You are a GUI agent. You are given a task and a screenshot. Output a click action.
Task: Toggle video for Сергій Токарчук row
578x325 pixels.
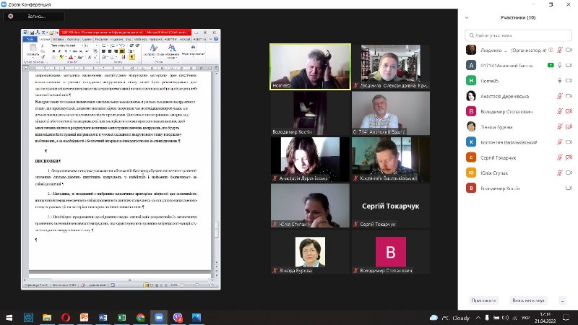click(x=569, y=157)
